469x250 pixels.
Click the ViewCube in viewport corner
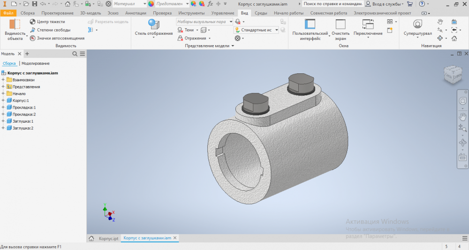click(452, 74)
